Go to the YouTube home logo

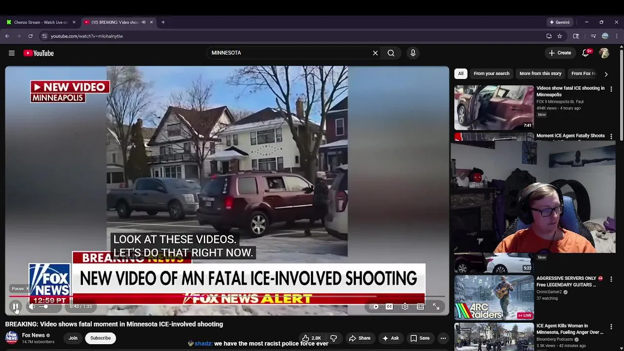click(x=39, y=53)
